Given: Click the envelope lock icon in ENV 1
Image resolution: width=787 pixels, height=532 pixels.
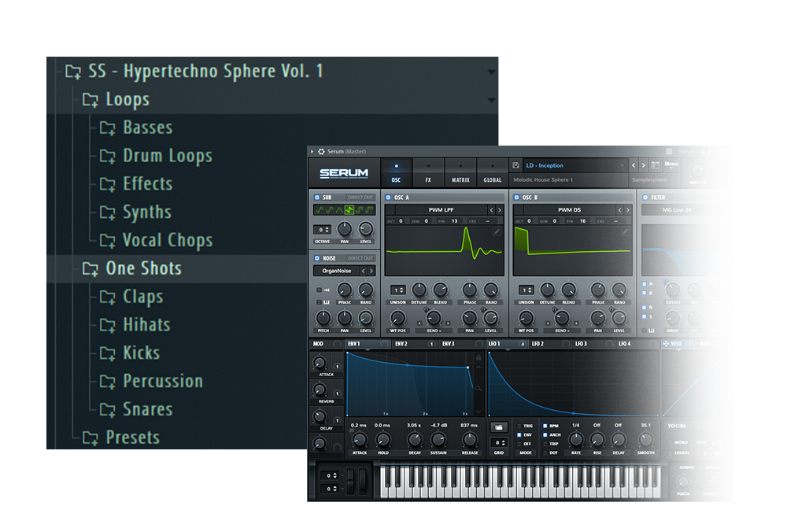Looking at the screenshot, I should (478, 358).
